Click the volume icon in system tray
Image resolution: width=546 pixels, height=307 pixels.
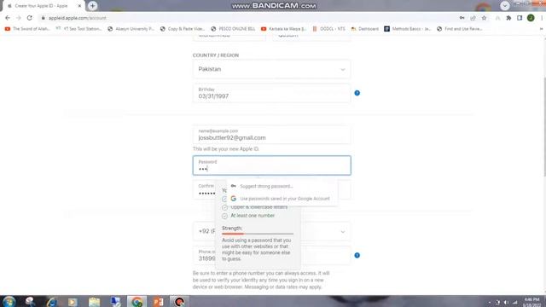coord(507,303)
